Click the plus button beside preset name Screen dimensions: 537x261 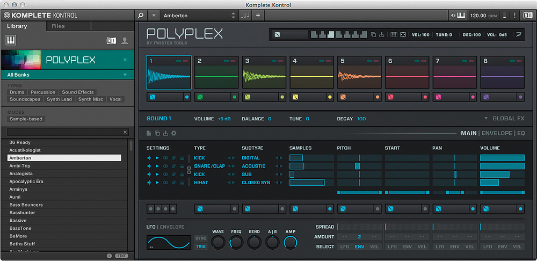[258, 16]
